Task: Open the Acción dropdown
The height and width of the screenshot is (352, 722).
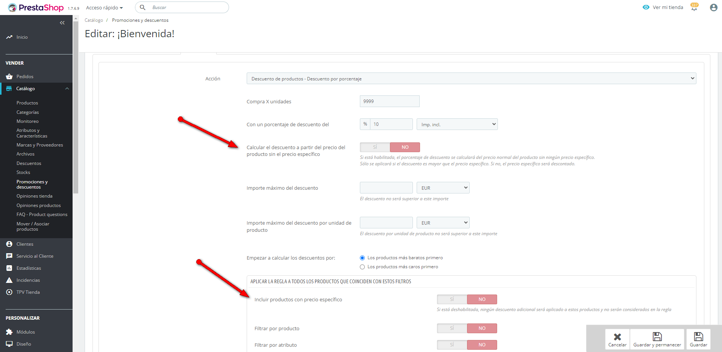Action: 471,79
